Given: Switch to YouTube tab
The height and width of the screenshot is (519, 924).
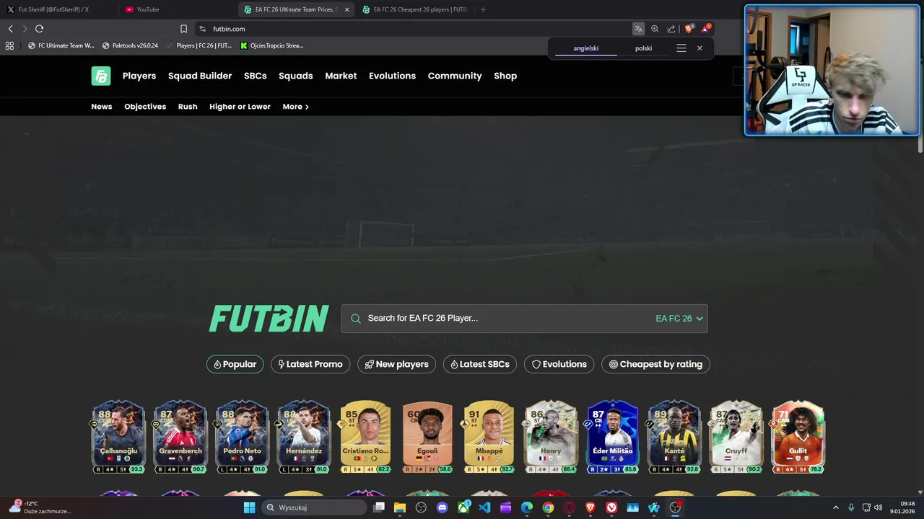Looking at the screenshot, I should coord(177,9).
